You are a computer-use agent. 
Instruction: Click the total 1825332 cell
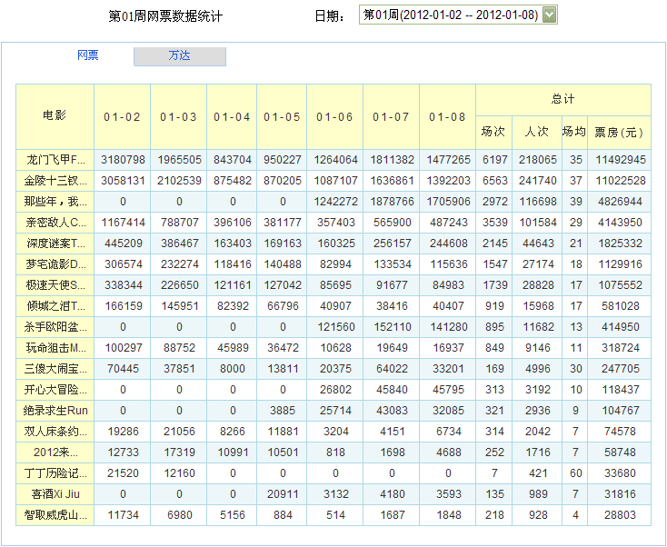click(x=621, y=244)
